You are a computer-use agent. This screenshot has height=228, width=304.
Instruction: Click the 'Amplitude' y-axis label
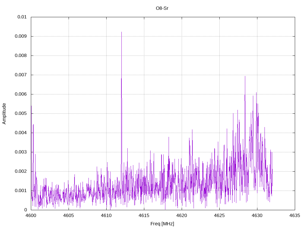[x=4, y=114]
